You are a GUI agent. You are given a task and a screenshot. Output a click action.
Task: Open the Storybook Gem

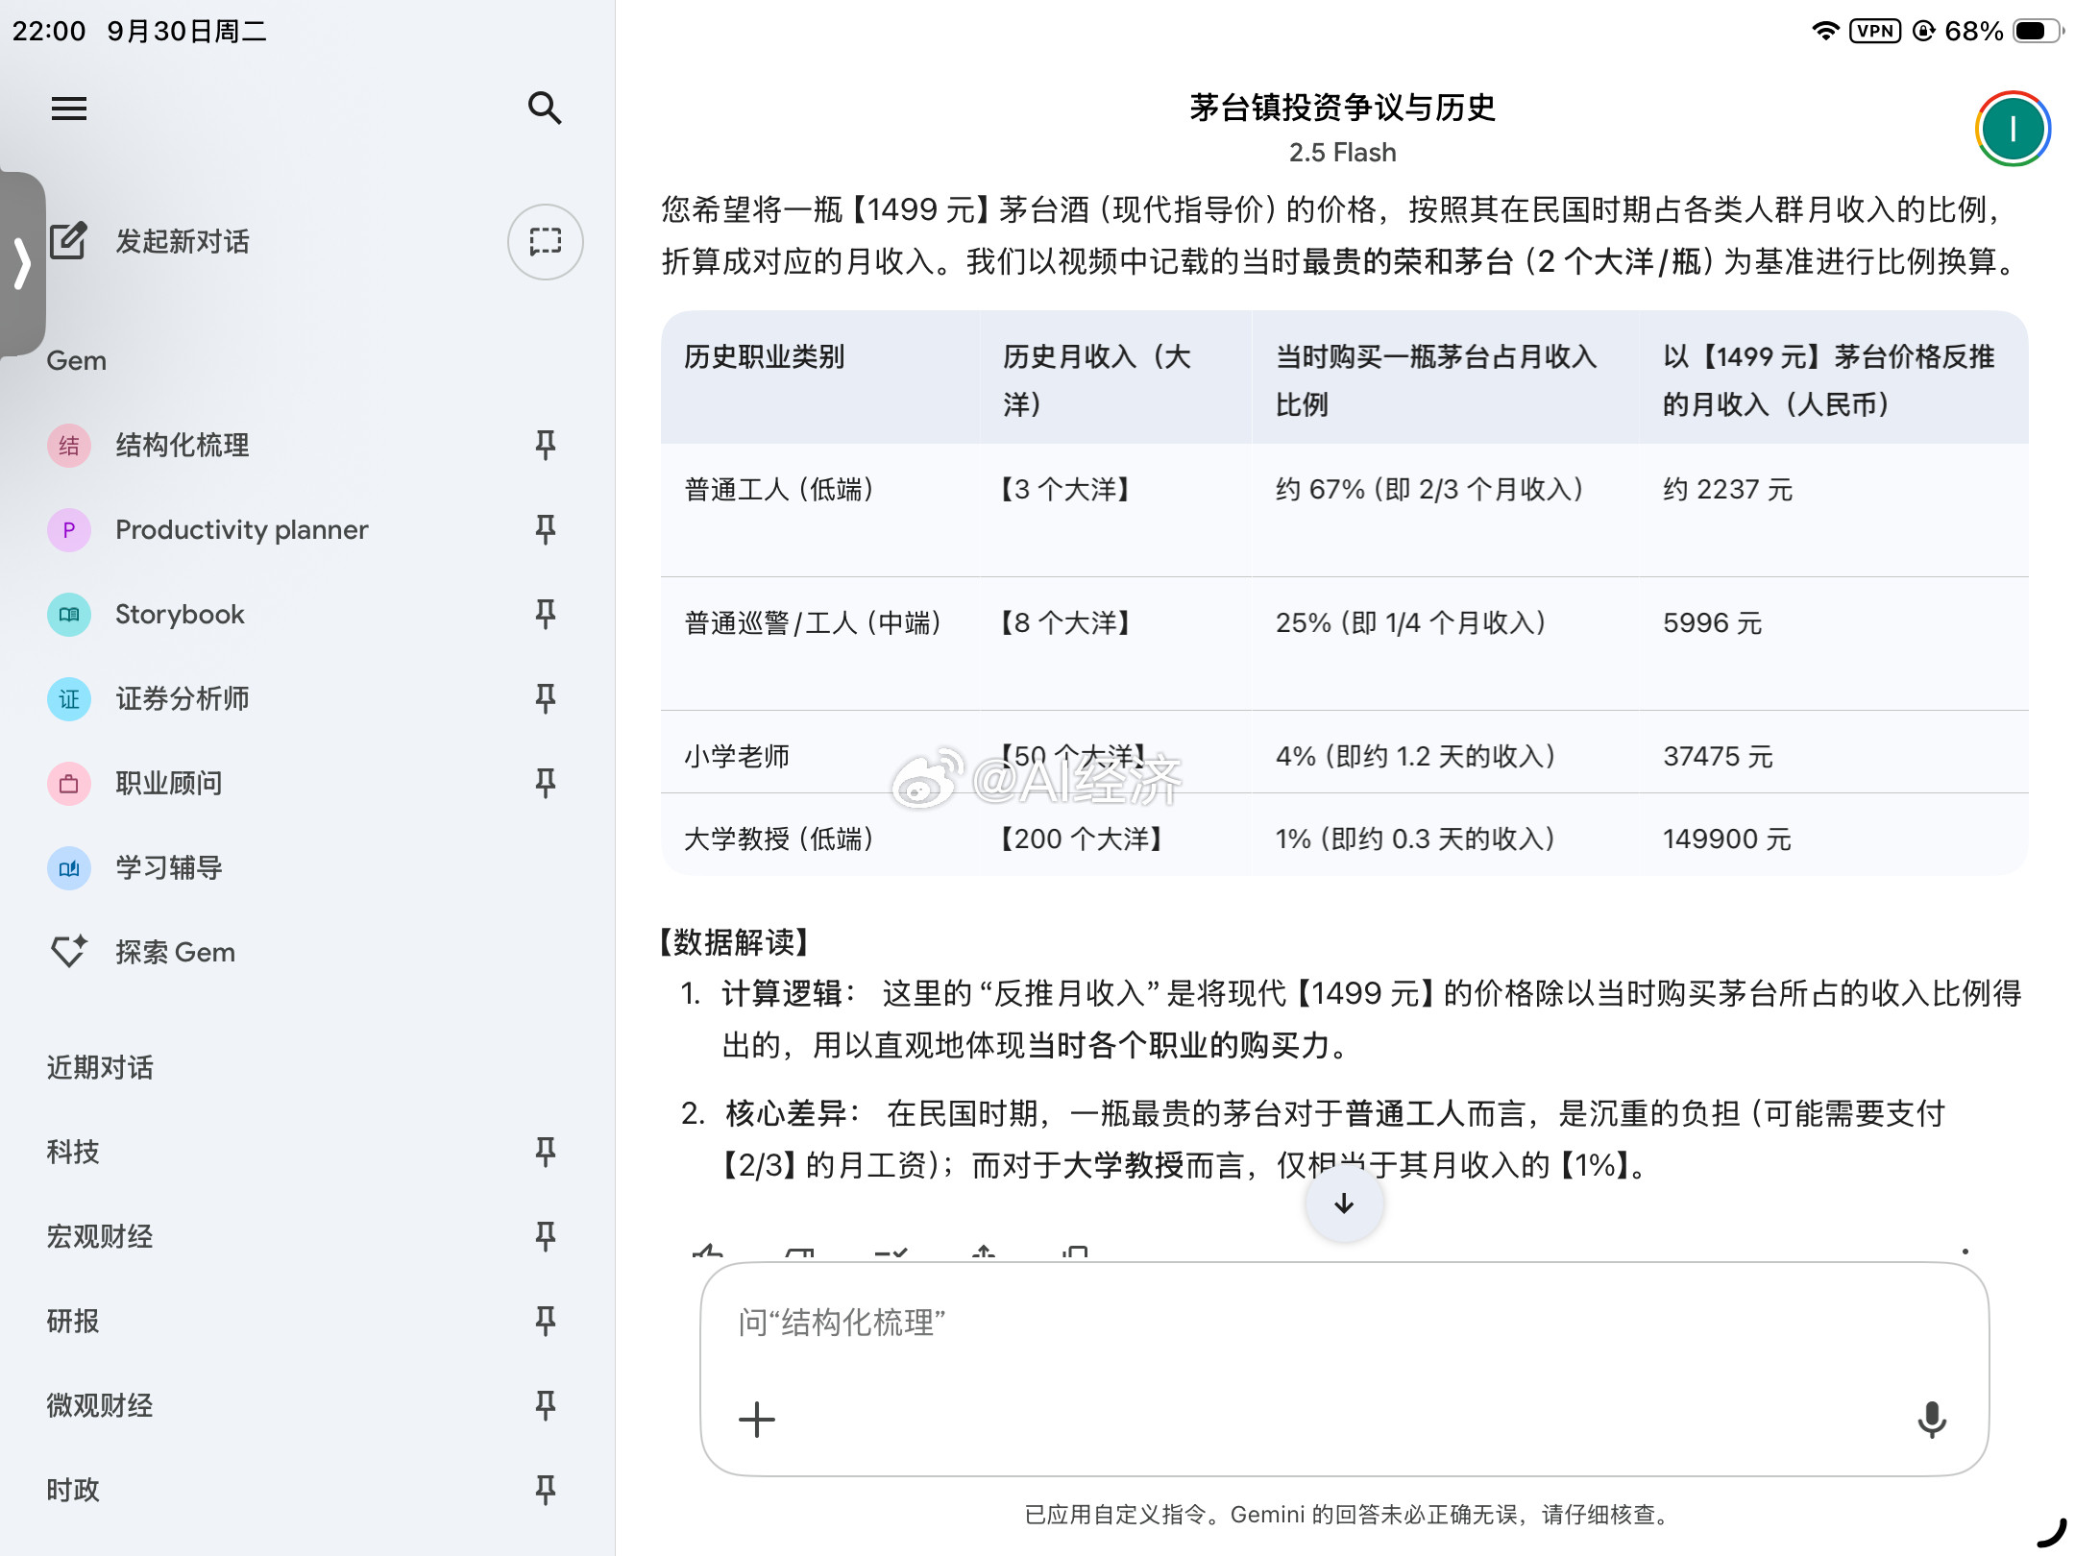(x=180, y=614)
